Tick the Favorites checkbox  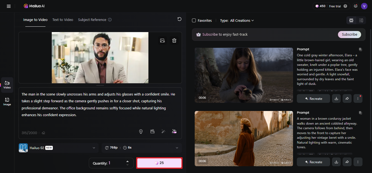194,20
